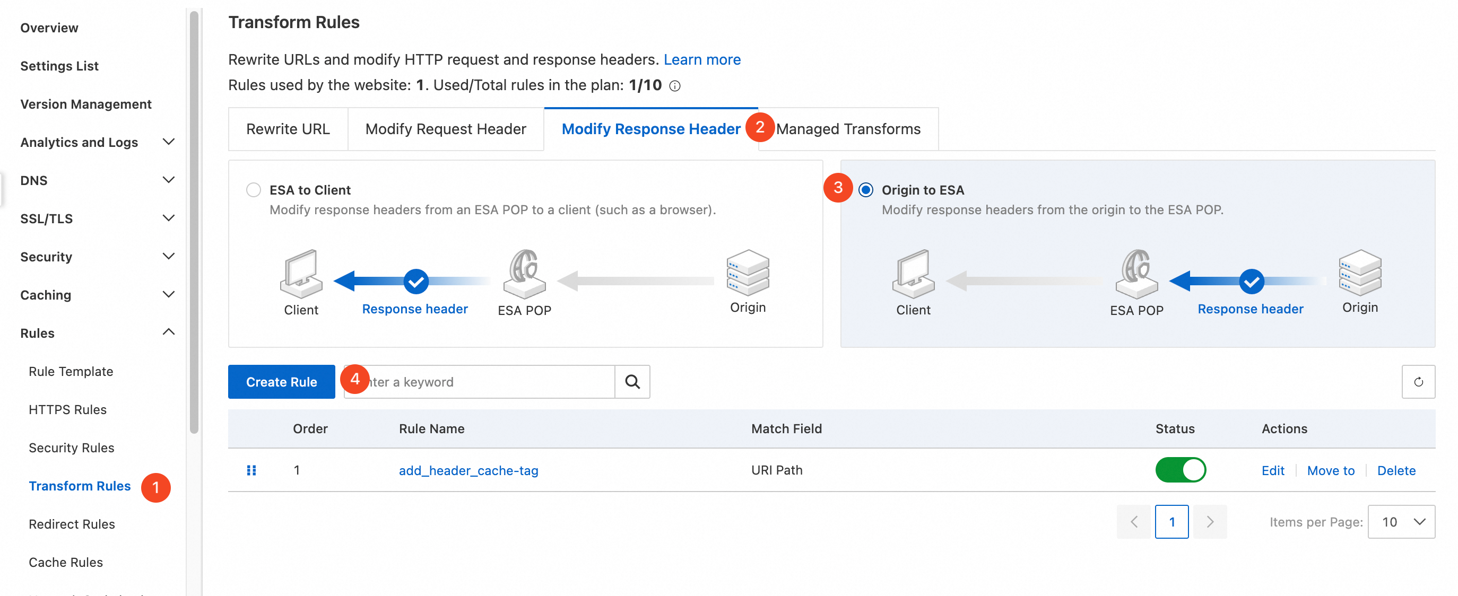Click Delete for add_header_cache-tag rule

coord(1396,470)
